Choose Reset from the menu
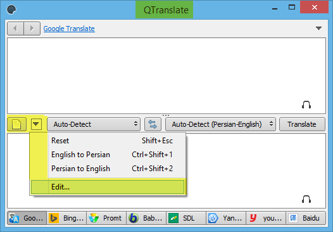This screenshot has width=333, height=232. tap(108, 141)
